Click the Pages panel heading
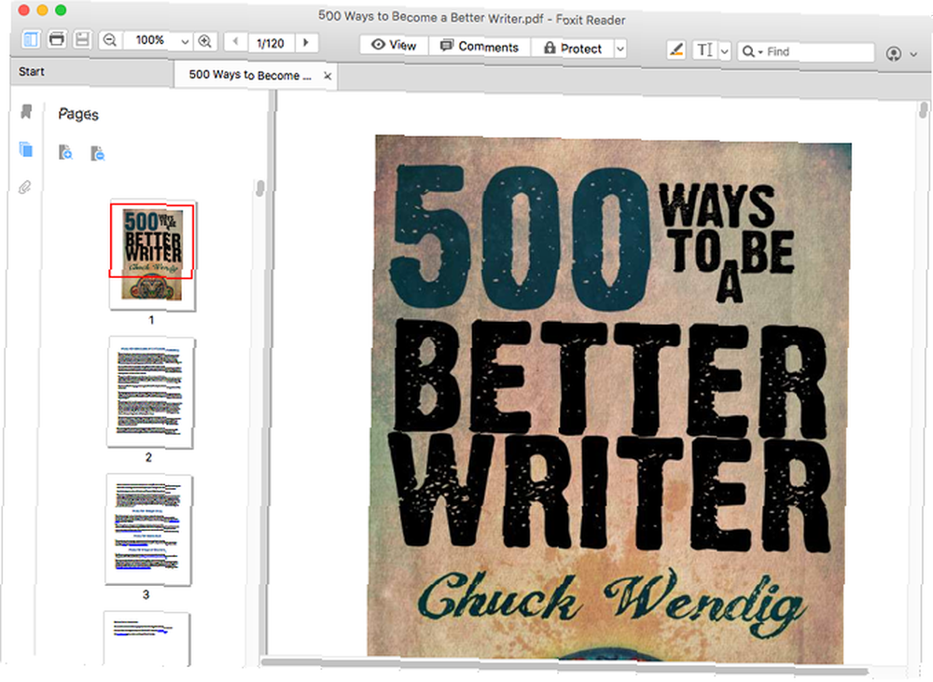This screenshot has height=682, width=933. click(x=78, y=114)
